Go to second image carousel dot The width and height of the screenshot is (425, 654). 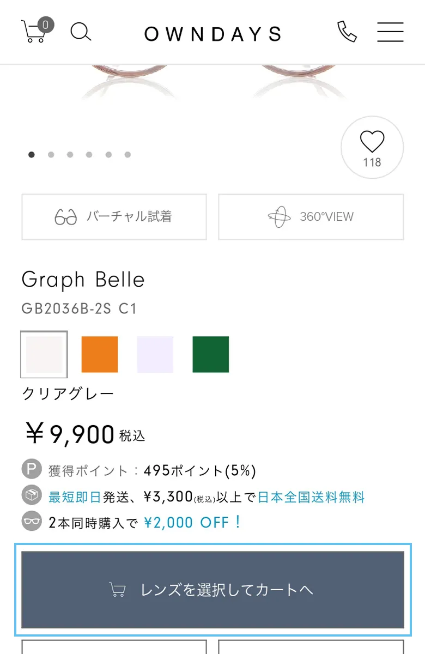[51, 155]
